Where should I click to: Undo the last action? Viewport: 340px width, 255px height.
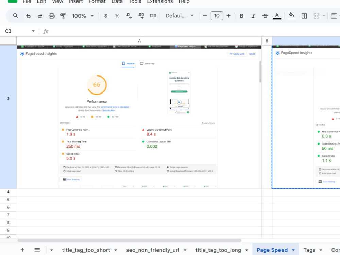coord(28,16)
